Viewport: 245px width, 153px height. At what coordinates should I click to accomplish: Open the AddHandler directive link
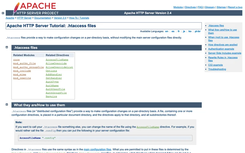point(54,74)
